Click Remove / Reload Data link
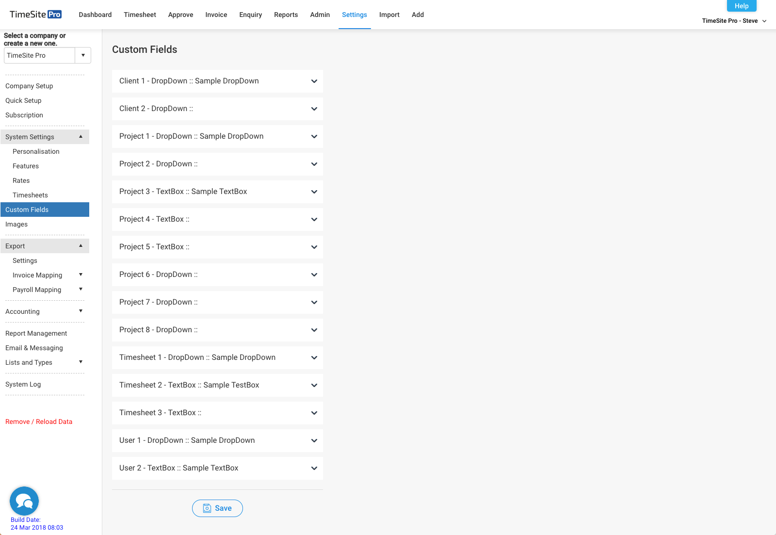The image size is (776, 535). click(x=39, y=422)
